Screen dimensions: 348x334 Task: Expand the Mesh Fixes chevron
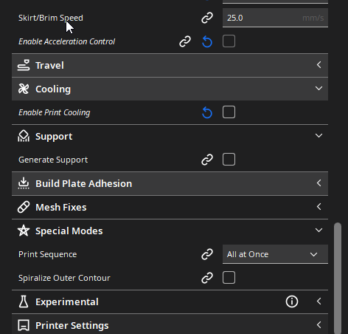319,207
